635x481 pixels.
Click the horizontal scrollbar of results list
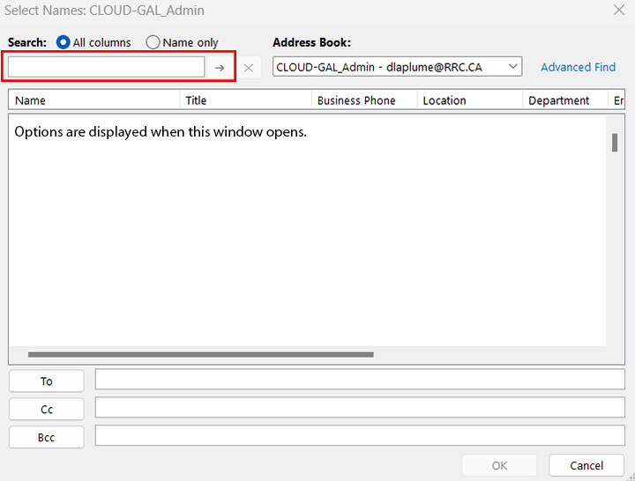201,355
